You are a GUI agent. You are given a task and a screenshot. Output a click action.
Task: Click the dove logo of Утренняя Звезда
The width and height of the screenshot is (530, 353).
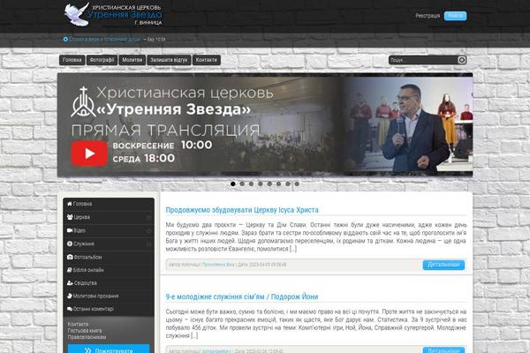(77, 14)
